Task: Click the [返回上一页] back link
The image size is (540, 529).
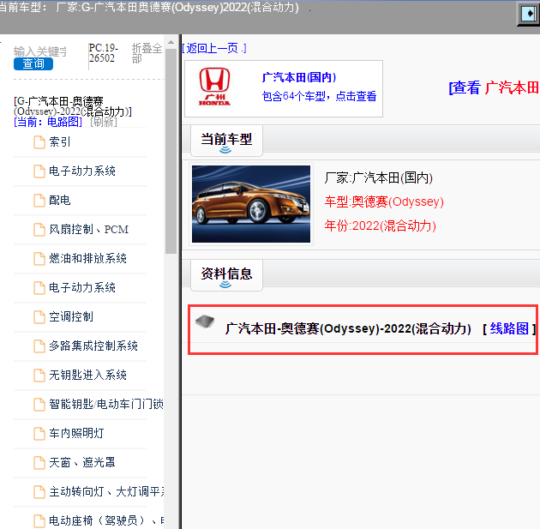Action: click(x=214, y=48)
